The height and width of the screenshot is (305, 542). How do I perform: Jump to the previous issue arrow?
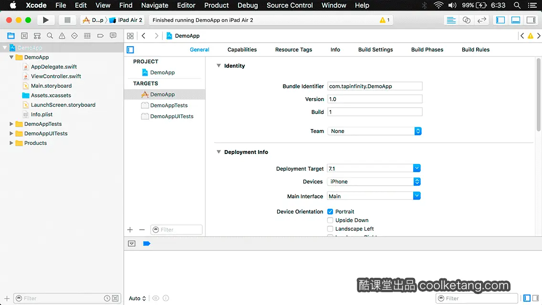click(x=522, y=36)
